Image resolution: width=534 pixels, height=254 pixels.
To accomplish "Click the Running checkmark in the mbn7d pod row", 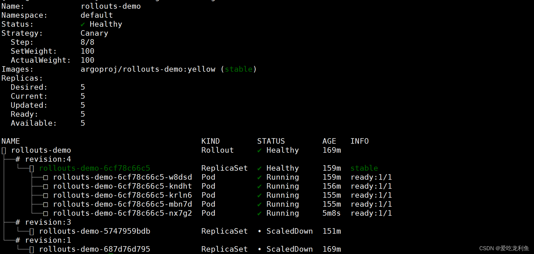I will [260, 204].
